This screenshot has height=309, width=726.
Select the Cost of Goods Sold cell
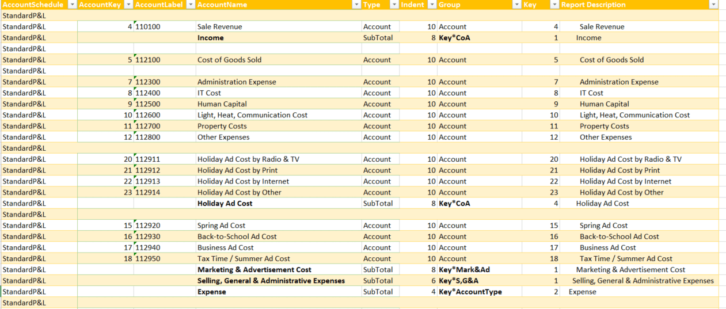coord(278,60)
